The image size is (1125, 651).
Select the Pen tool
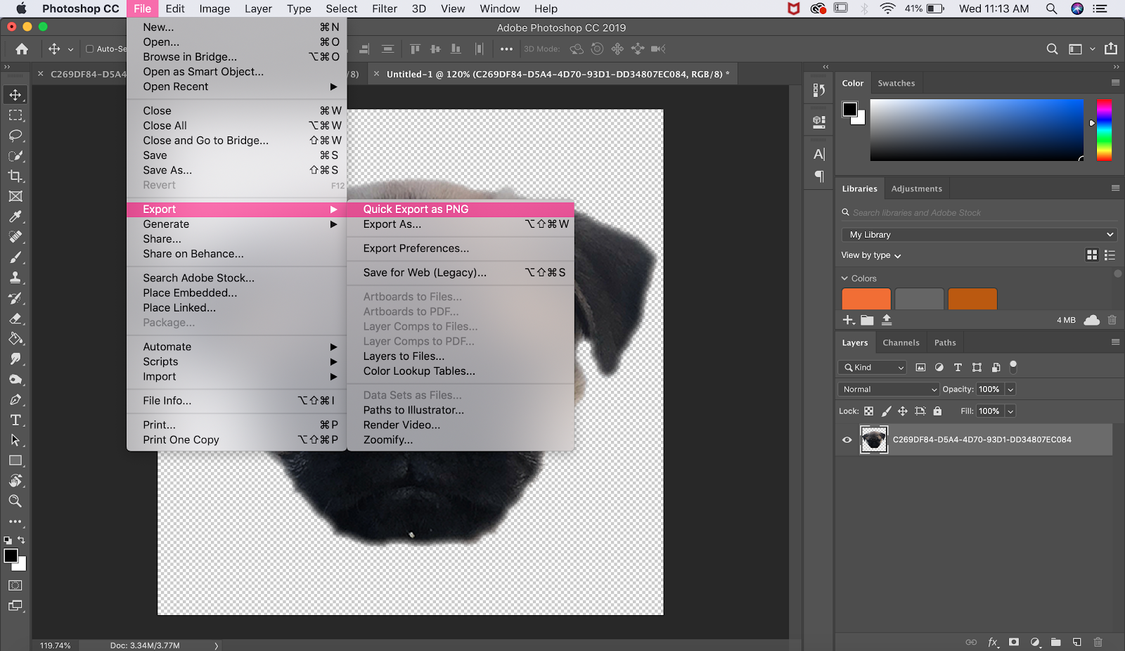(x=15, y=400)
